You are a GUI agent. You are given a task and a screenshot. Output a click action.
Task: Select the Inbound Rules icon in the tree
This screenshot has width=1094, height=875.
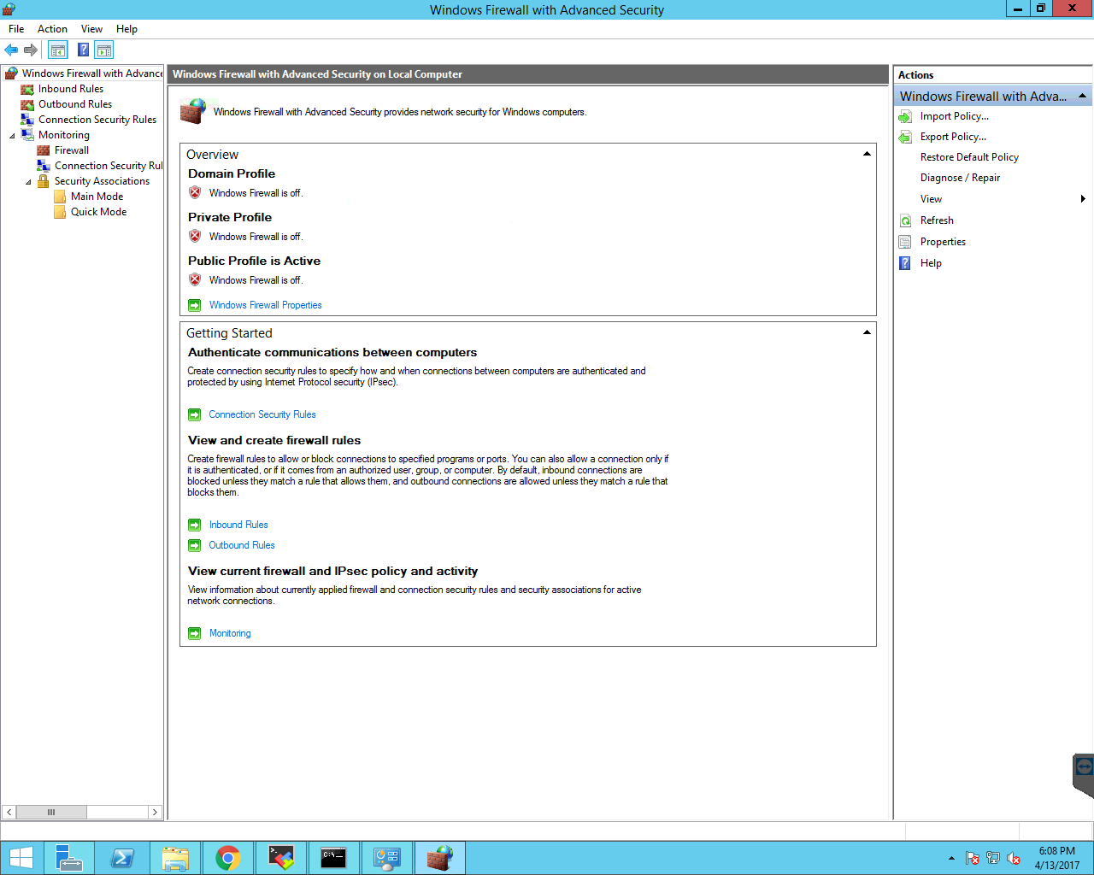coord(27,89)
